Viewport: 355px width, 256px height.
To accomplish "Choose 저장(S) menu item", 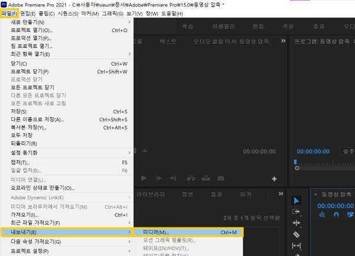I will click(67, 112).
